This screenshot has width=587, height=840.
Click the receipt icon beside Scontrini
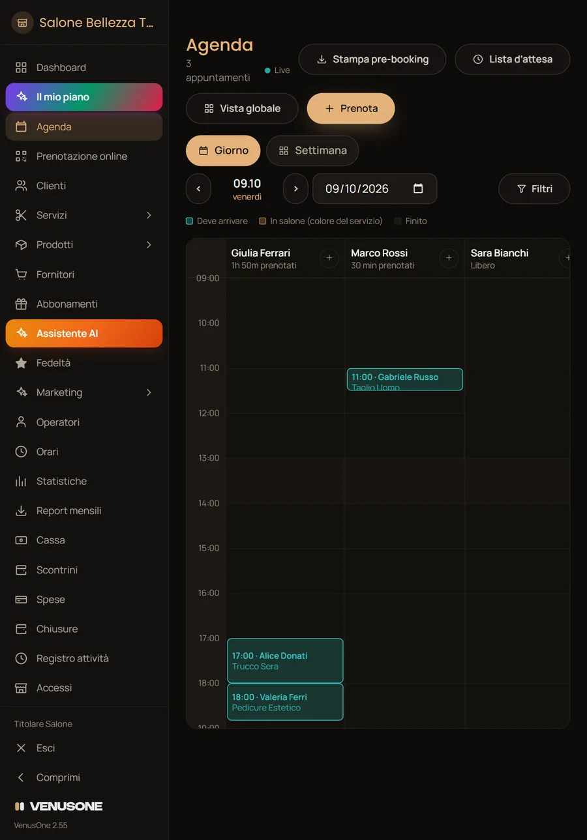22,570
